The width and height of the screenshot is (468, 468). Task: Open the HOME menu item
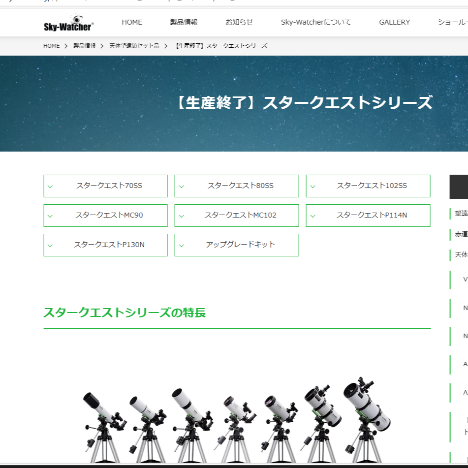coord(132,22)
